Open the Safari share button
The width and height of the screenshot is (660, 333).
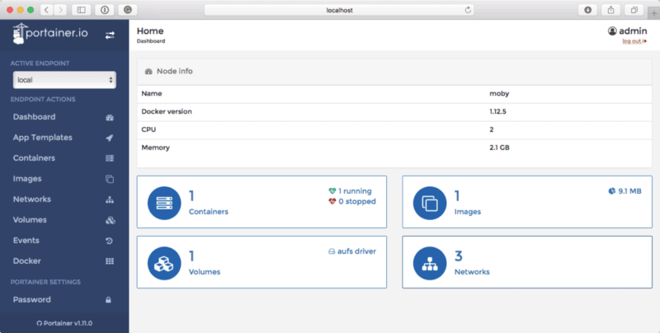[611, 10]
